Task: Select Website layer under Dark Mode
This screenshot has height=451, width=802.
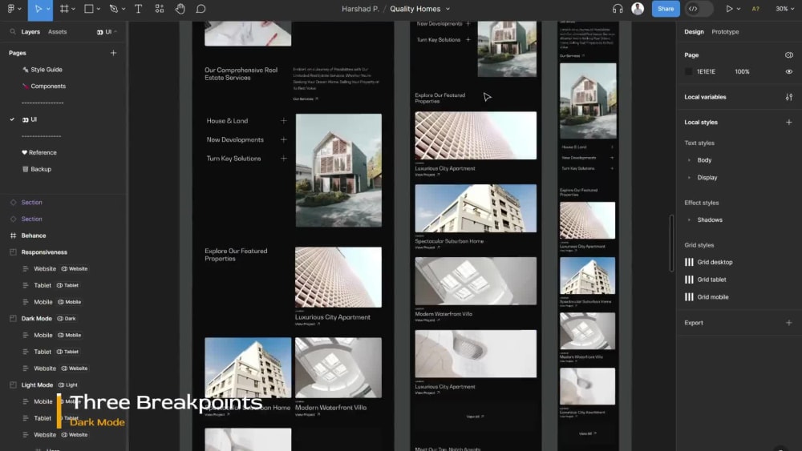Action: pos(45,368)
